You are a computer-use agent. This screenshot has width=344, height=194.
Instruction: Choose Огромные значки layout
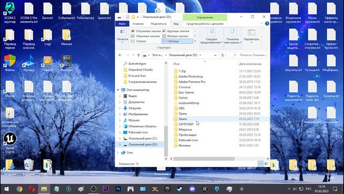click(x=146, y=31)
